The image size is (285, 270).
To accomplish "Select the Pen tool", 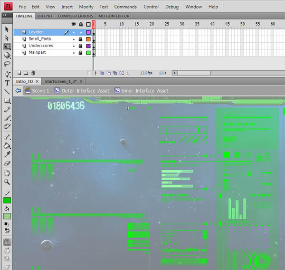I will (7, 74).
